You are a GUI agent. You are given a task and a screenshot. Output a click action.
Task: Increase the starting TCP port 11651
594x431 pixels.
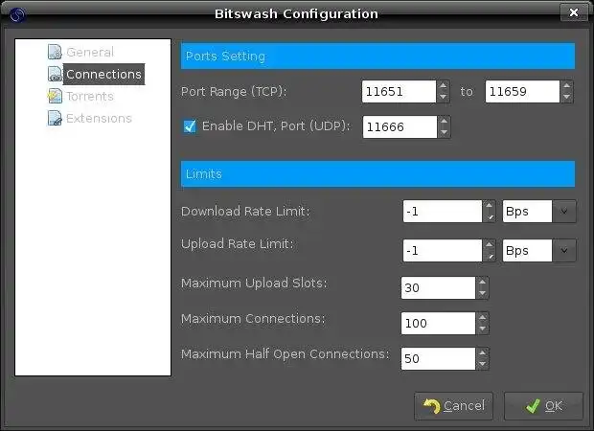coord(443,86)
